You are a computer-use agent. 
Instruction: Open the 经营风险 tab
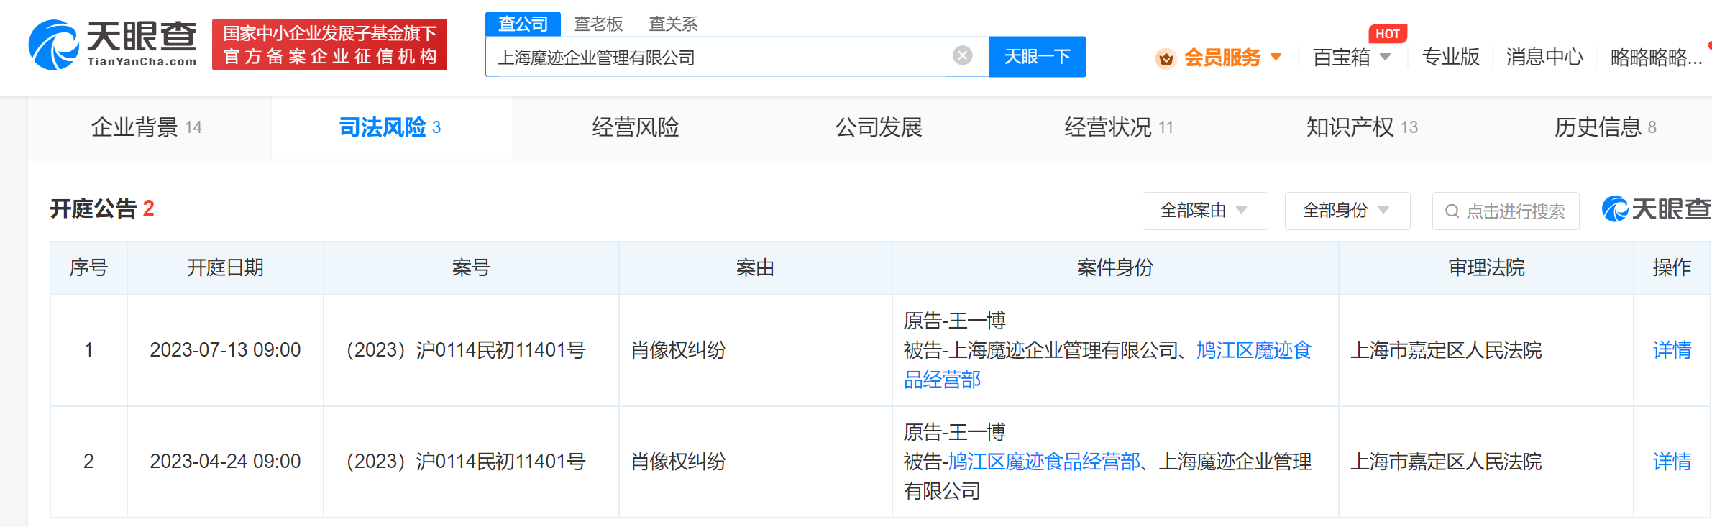636,127
